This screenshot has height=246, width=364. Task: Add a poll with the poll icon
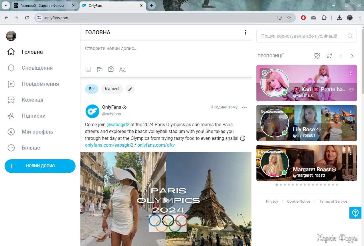click(100, 69)
